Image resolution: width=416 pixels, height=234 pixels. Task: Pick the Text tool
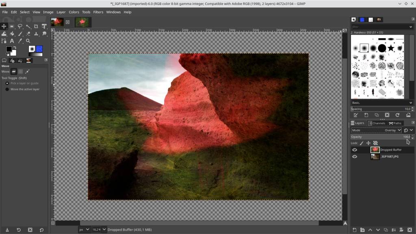(x=12, y=41)
